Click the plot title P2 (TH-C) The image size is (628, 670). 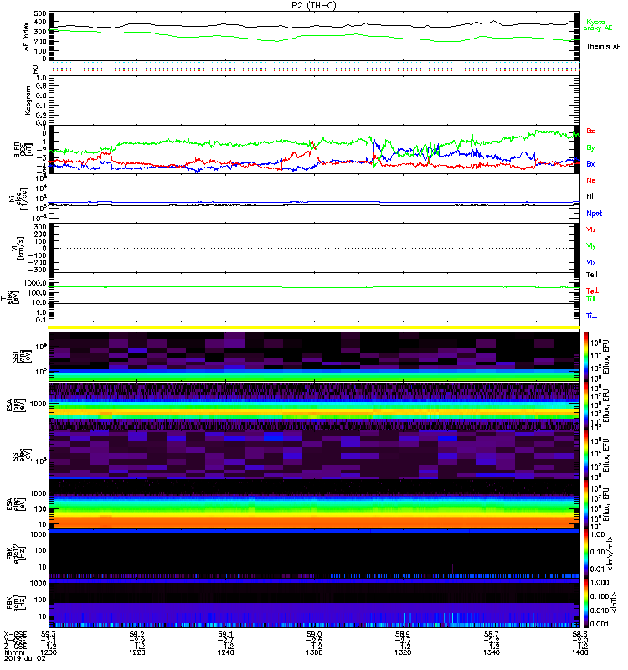tap(313, 5)
